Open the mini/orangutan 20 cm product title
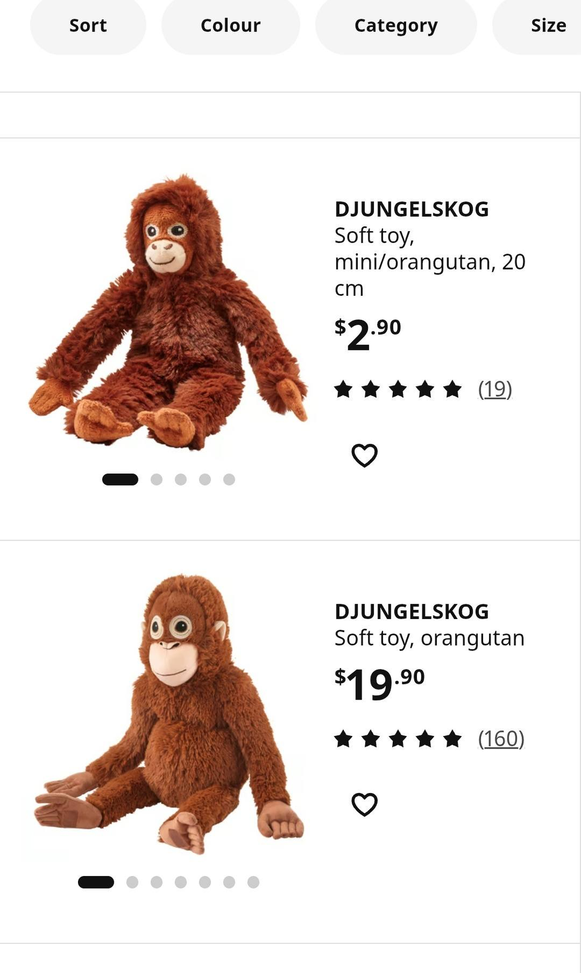The width and height of the screenshot is (581, 973). pos(429,262)
